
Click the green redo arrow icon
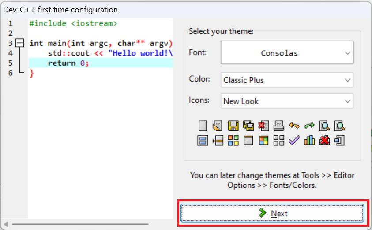[309, 126]
